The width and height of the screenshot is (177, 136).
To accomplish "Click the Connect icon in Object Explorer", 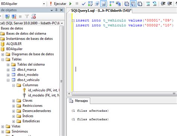I will (7, 16).
